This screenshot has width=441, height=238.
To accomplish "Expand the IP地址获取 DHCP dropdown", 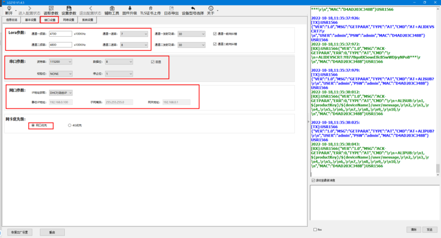I will pos(61,93).
